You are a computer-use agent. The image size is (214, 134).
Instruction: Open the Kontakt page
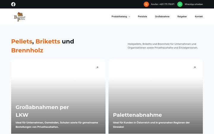[199, 17]
